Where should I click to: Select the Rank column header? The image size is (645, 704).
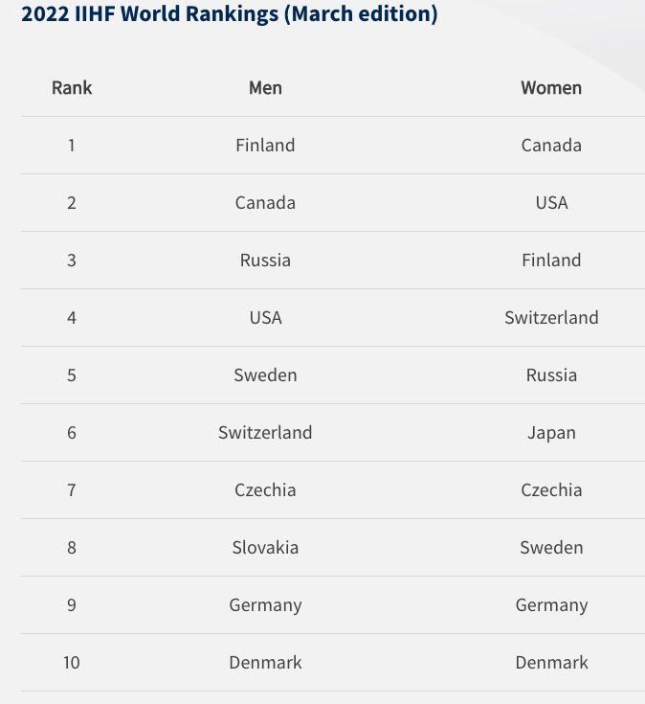pos(72,87)
